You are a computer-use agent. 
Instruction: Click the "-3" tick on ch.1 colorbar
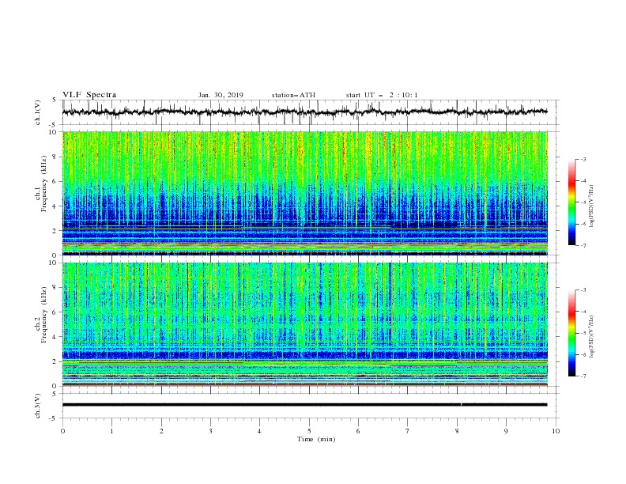click(x=583, y=159)
